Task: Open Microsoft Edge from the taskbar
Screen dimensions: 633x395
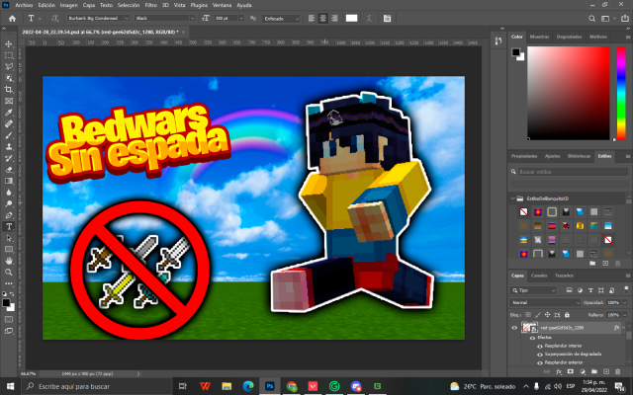Action: [248, 385]
